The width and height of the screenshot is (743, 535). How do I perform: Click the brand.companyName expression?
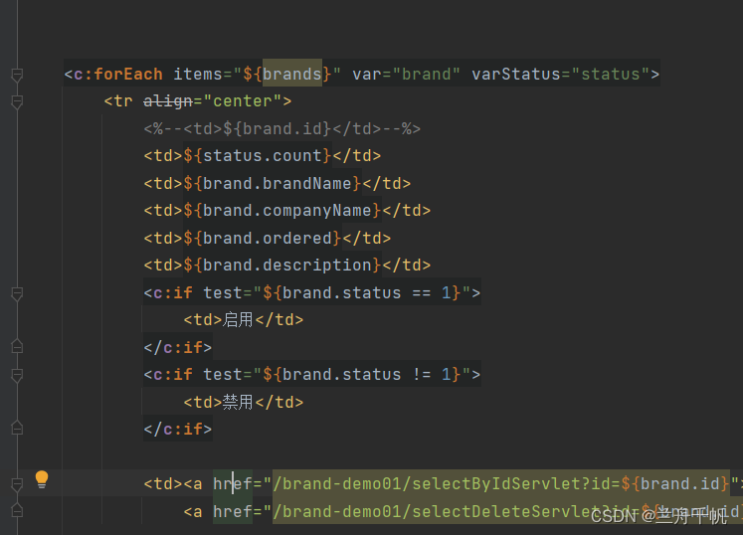pos(282,210)
